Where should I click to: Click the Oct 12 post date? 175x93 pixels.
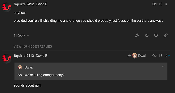(157, 4)
